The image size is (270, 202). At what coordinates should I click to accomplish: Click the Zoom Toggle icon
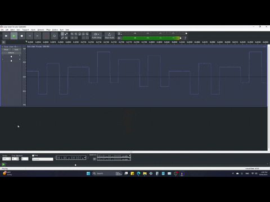click(87, 34)
